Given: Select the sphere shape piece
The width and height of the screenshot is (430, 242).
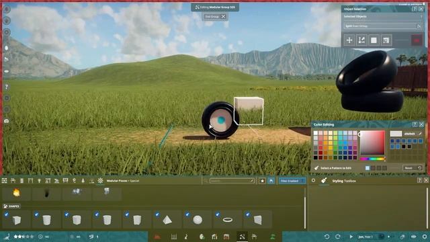Looking at the screenshot, I should pyautogui.click(x=198, y=220).
